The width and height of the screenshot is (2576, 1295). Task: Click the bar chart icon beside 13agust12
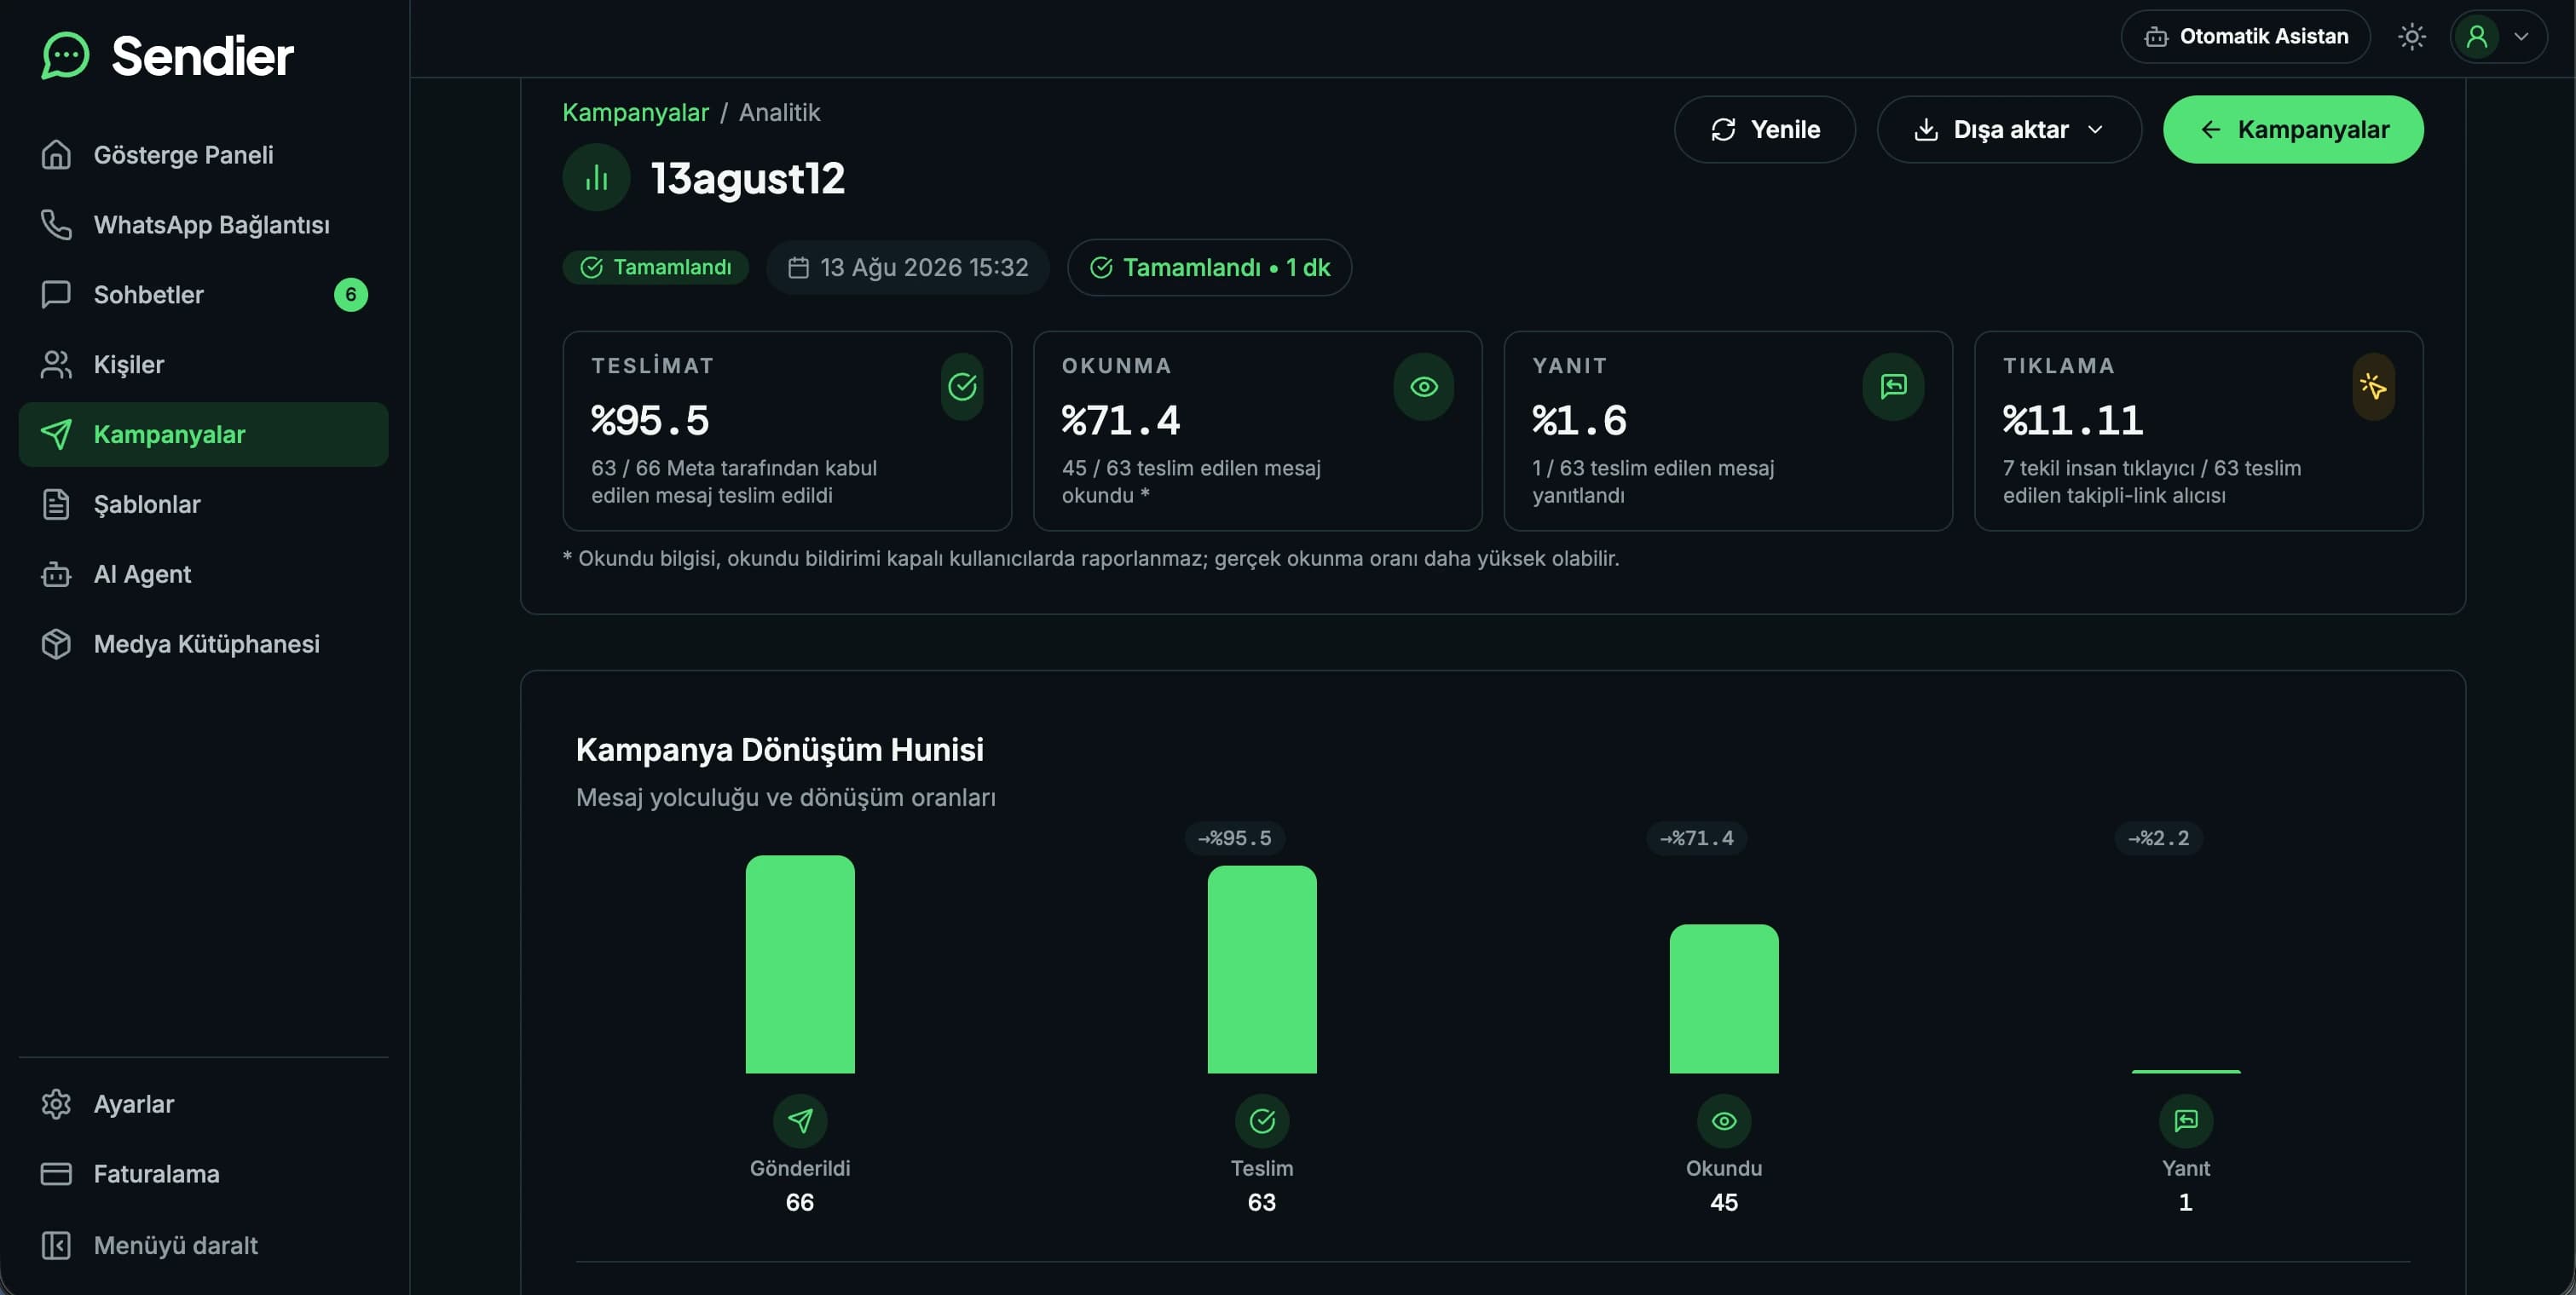(x=596, y=178)
